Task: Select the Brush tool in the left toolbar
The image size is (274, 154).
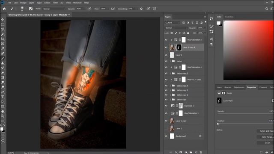Action: [x=3, y=58]
